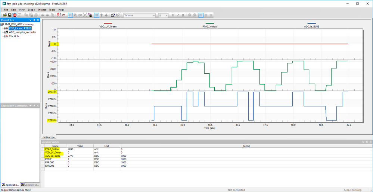This screenshot has width=373, height=192.
Task: Toggle Underline text formatting
Action: click(x=183, y=15)
